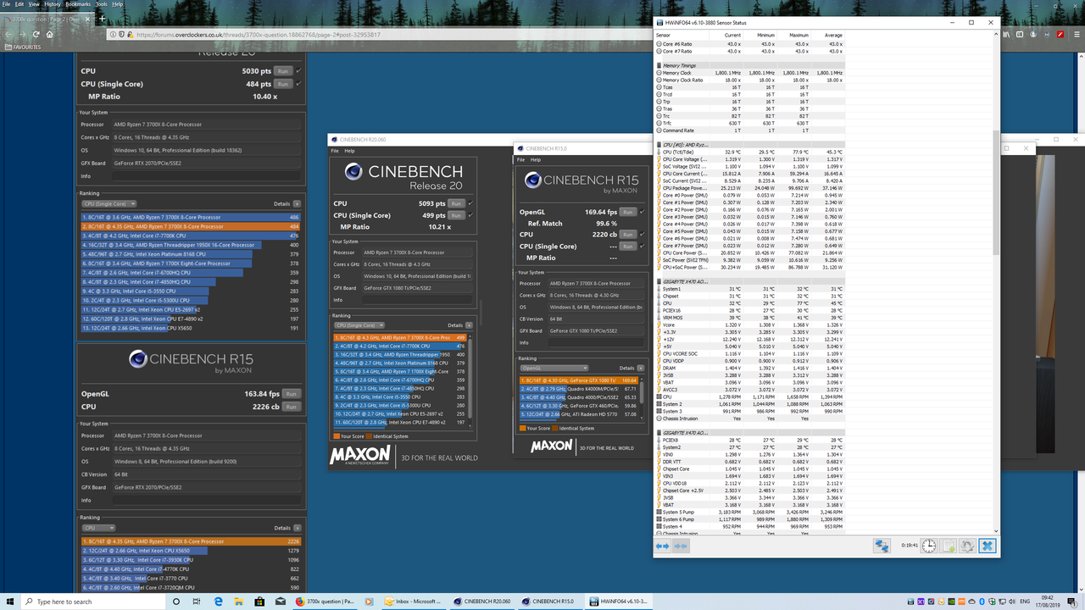Click HWiNFO clock reset timer icon
The height and width of the screenshot is (610, 1085).
929,546
